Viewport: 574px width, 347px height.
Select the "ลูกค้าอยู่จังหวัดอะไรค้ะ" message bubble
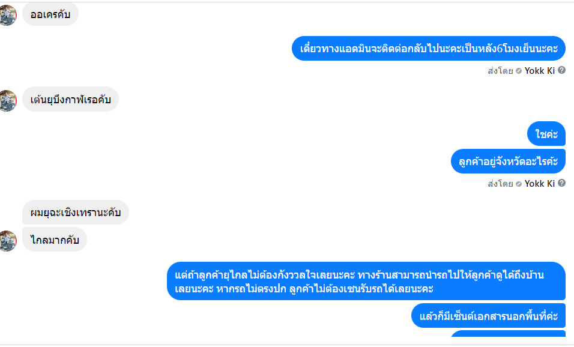point(508,161)
